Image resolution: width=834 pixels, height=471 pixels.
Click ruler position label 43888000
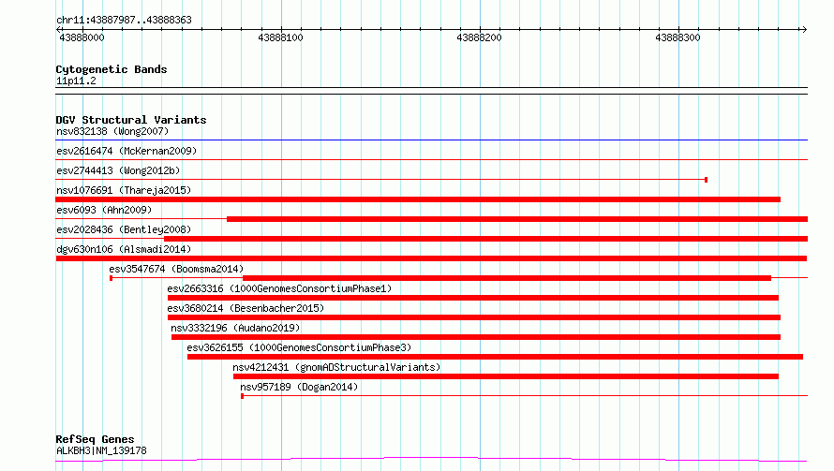pos(82,37)
